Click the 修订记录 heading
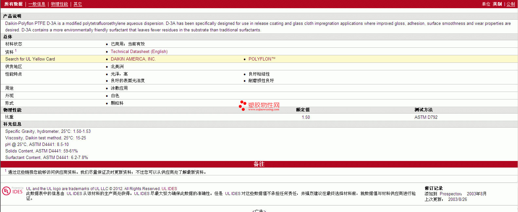518x212 pixels. 434,188
